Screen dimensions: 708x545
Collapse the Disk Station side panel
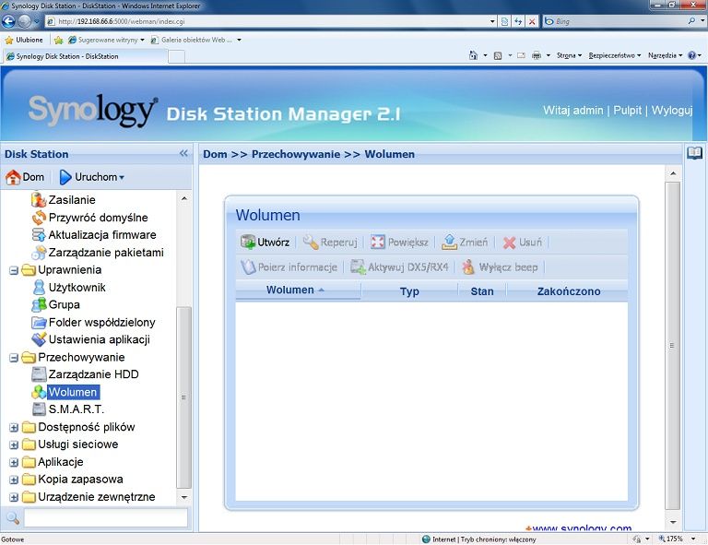(x=183, y=153)
